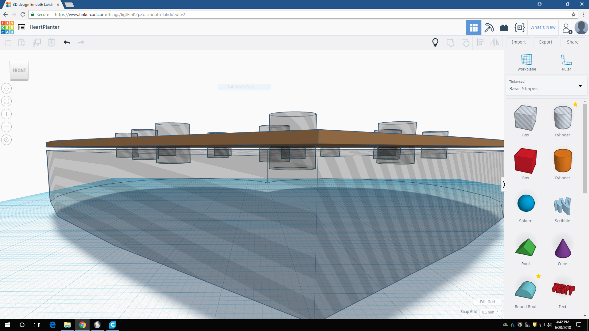The width and height of the screenshot is (589, 331).
Task: Click the browser address bar URL
Action: point(120,14)
